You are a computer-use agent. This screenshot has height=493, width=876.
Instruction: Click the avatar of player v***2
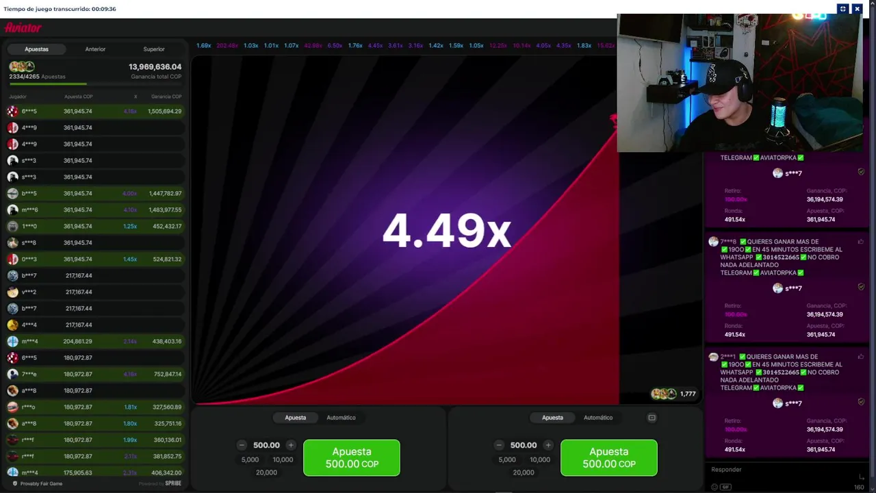pyautogui.click(x=12, y=292)
